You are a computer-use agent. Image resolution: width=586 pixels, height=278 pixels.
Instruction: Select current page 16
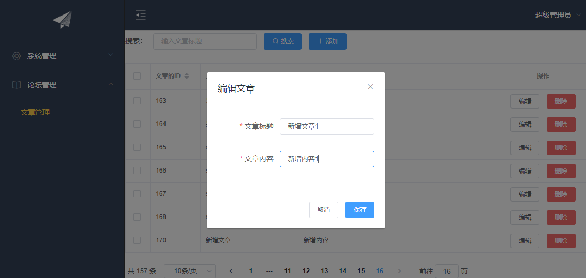pyautogui.click(x=380, y=271)
